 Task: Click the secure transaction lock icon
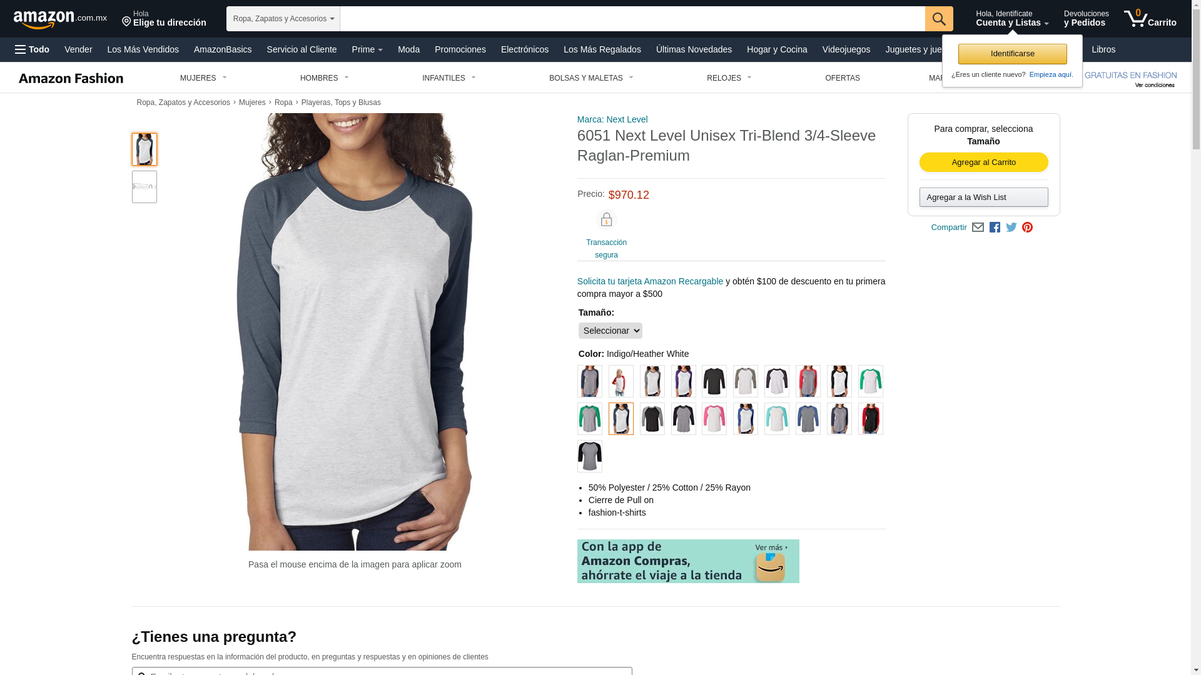tap(606, 220)
